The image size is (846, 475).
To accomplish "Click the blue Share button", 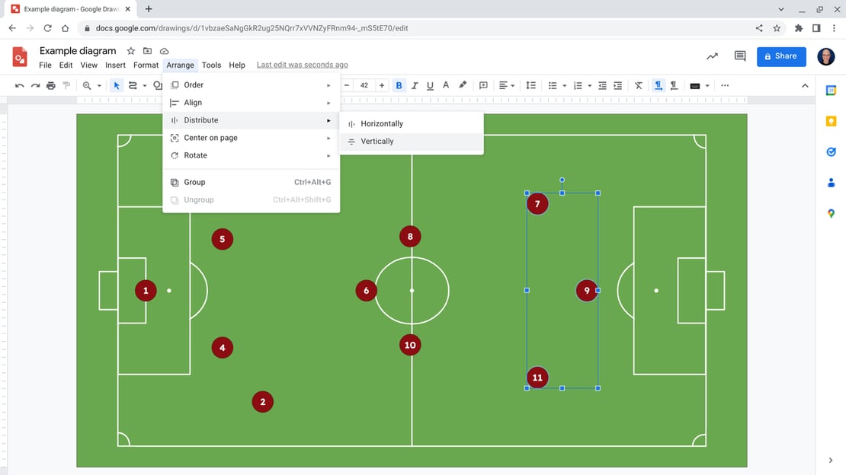I will click(x=780, y=56).
